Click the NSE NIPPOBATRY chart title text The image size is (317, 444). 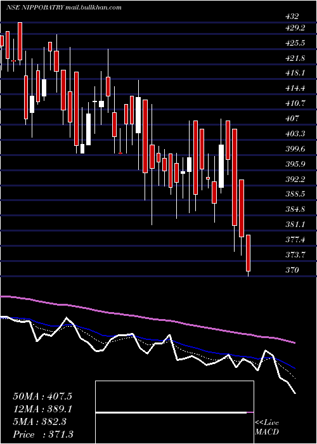coord(63,8)
